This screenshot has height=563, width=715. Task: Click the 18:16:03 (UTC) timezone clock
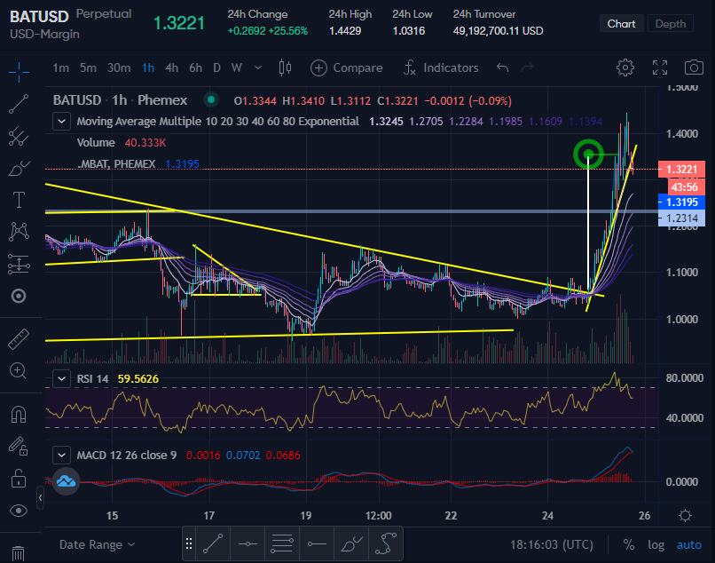[x=552, y=544]
